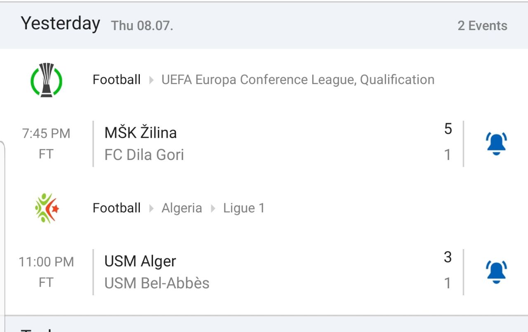The image size is (528, 332).
Task: View the 2 Events count label
Action: (483, 26)
